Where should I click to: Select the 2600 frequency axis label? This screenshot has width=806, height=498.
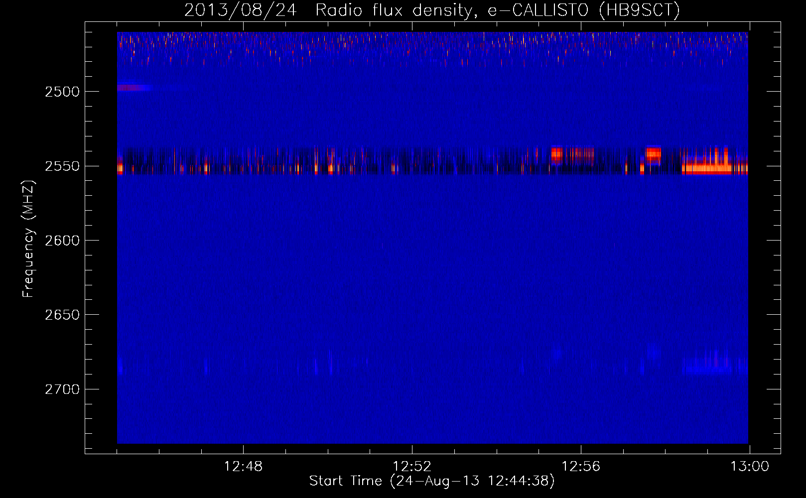tap(62, 241)
